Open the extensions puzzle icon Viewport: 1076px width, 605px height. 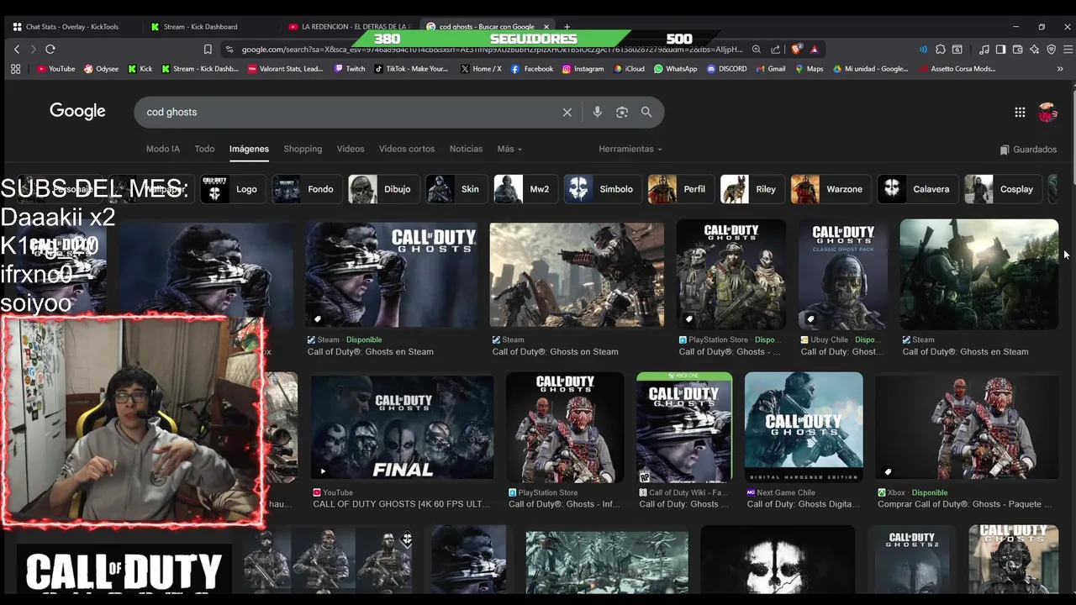click(x=941, y=50)
